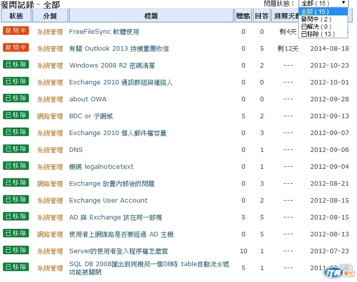Click date 2014-08-18 on Outlook row

[330, 49]
